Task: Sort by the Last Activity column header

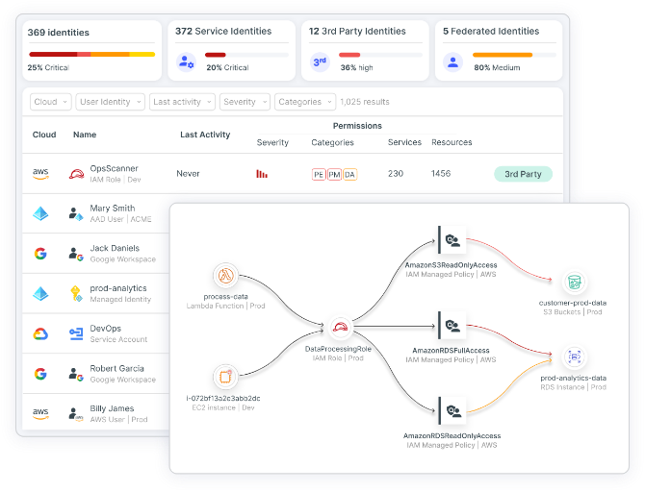Action: pos(205,135)
